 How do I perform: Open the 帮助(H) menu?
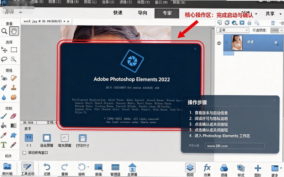179,2
